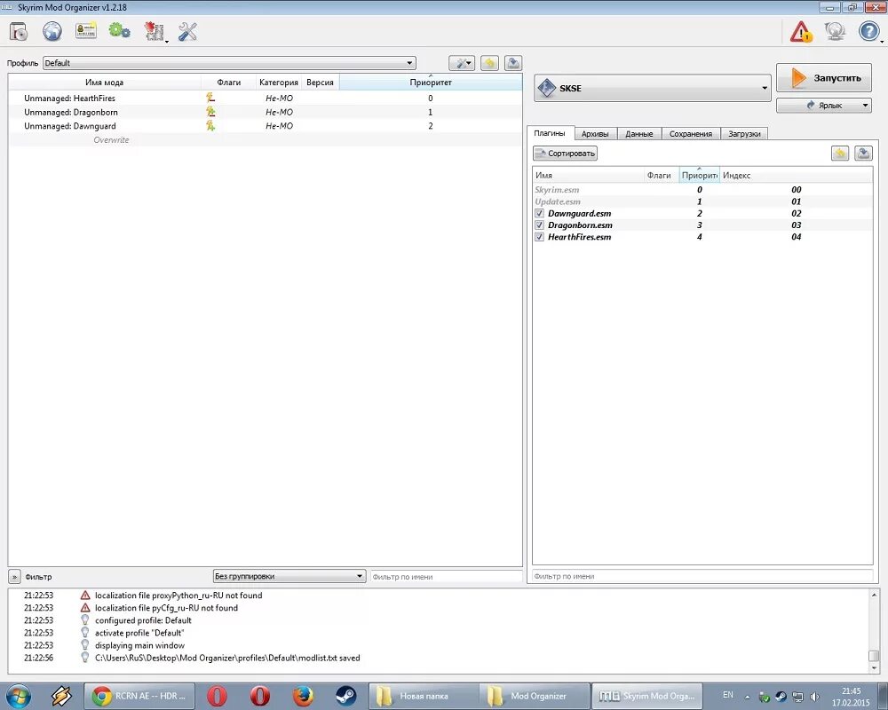The image size is (888, 710).
Task: Uncheck Dragonborn.esm plugin
Action: (x=539, y=225)
